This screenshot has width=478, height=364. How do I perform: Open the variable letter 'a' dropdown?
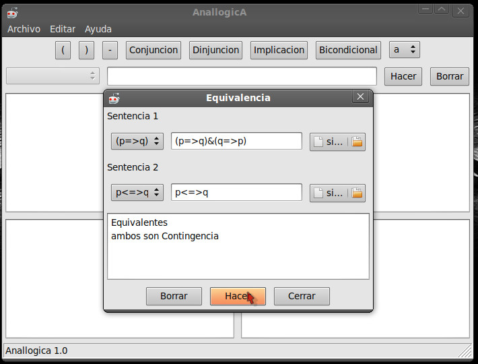[x=404, y=50]
